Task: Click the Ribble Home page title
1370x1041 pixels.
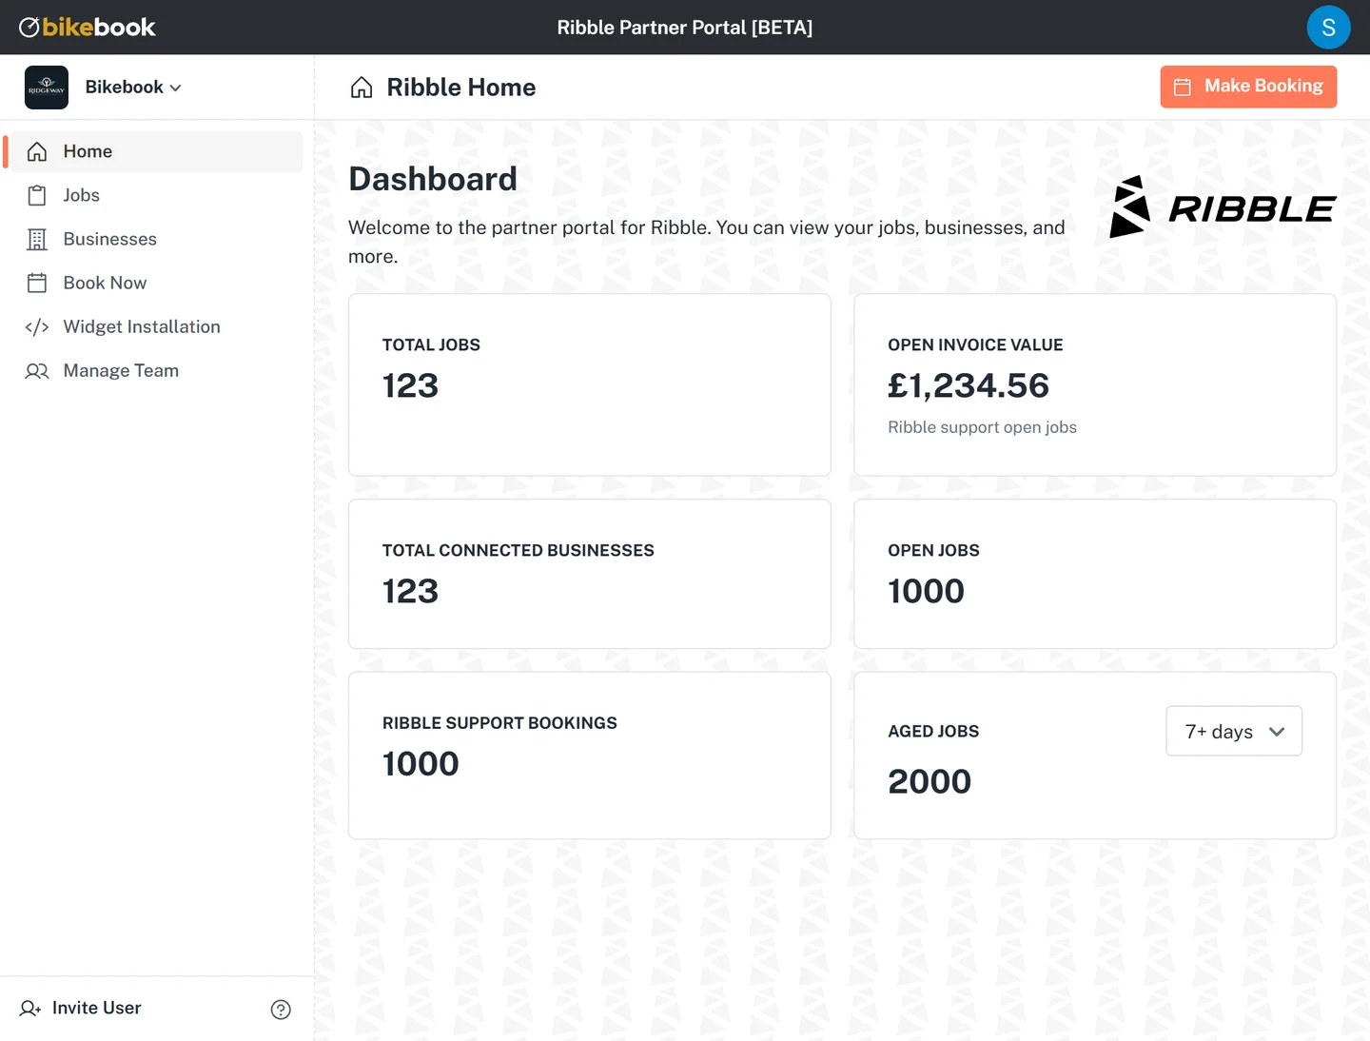Action: click(461, 88)
